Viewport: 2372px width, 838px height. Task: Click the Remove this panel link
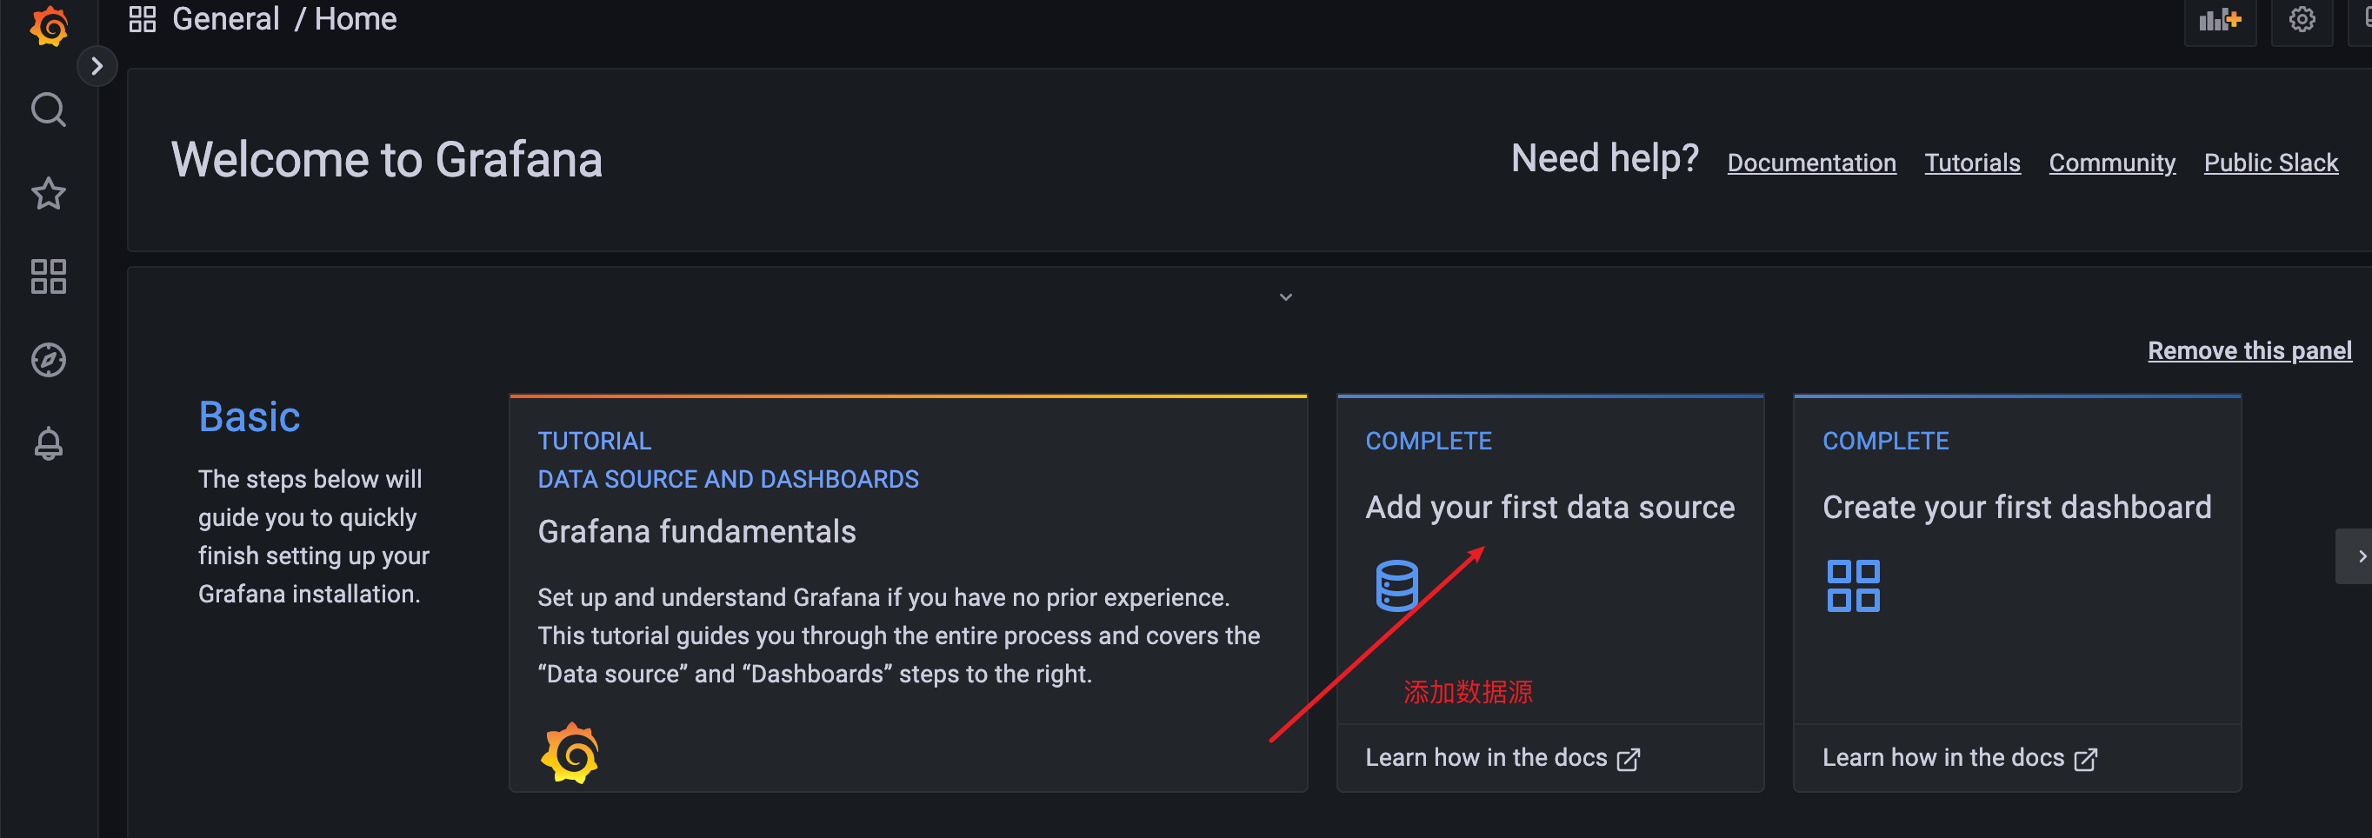2249,351
